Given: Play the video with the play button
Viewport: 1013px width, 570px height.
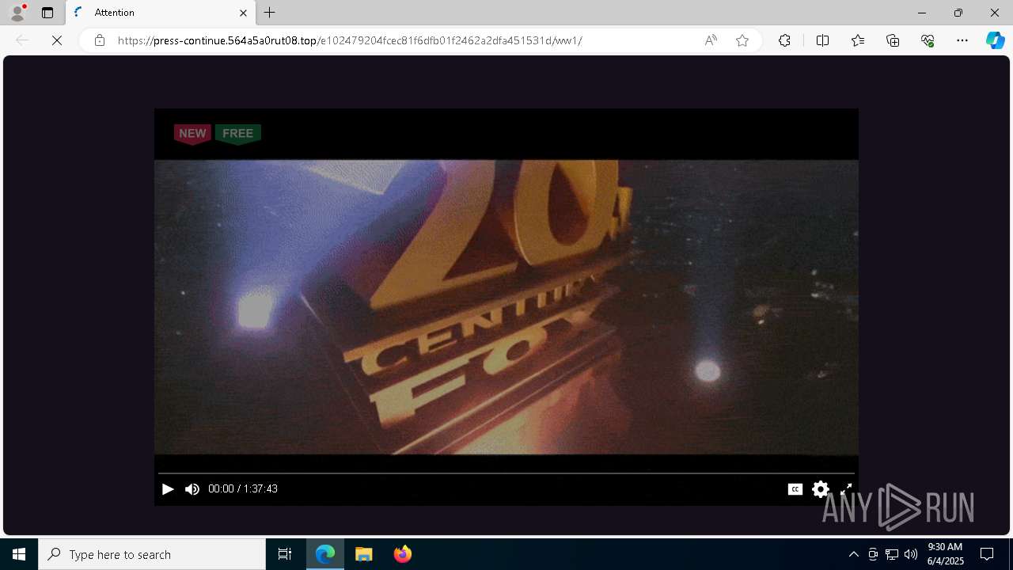Looking at the screenshot, I should pos(168,489).
